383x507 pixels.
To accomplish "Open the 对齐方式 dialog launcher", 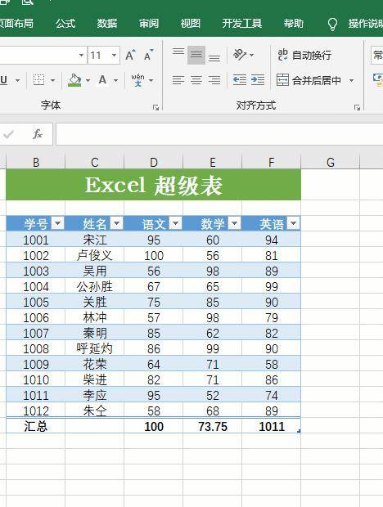I will coord(357,107).
